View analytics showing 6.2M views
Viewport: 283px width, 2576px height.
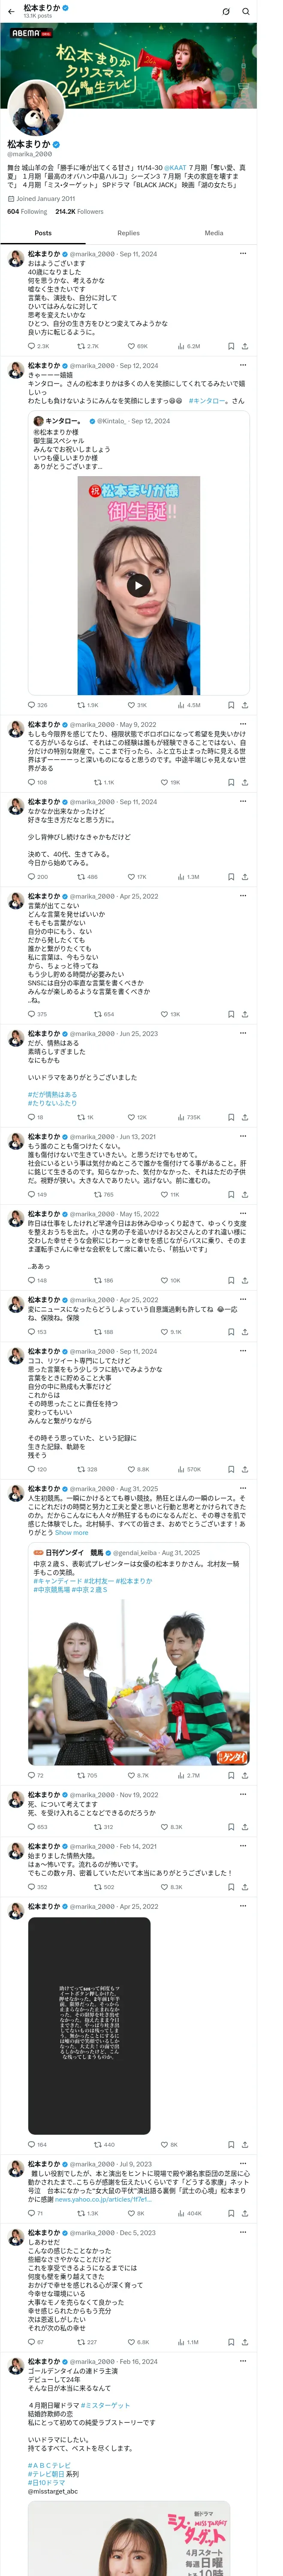coord(188,346)
